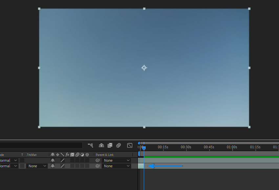Toggle the second layer's shy switch
279x190 pixels.
point(53,166)
